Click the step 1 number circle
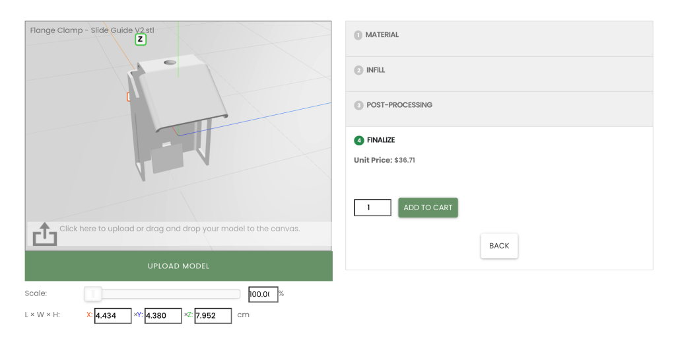The height and width of the screenshot is (341, 676). coord(358,35)
